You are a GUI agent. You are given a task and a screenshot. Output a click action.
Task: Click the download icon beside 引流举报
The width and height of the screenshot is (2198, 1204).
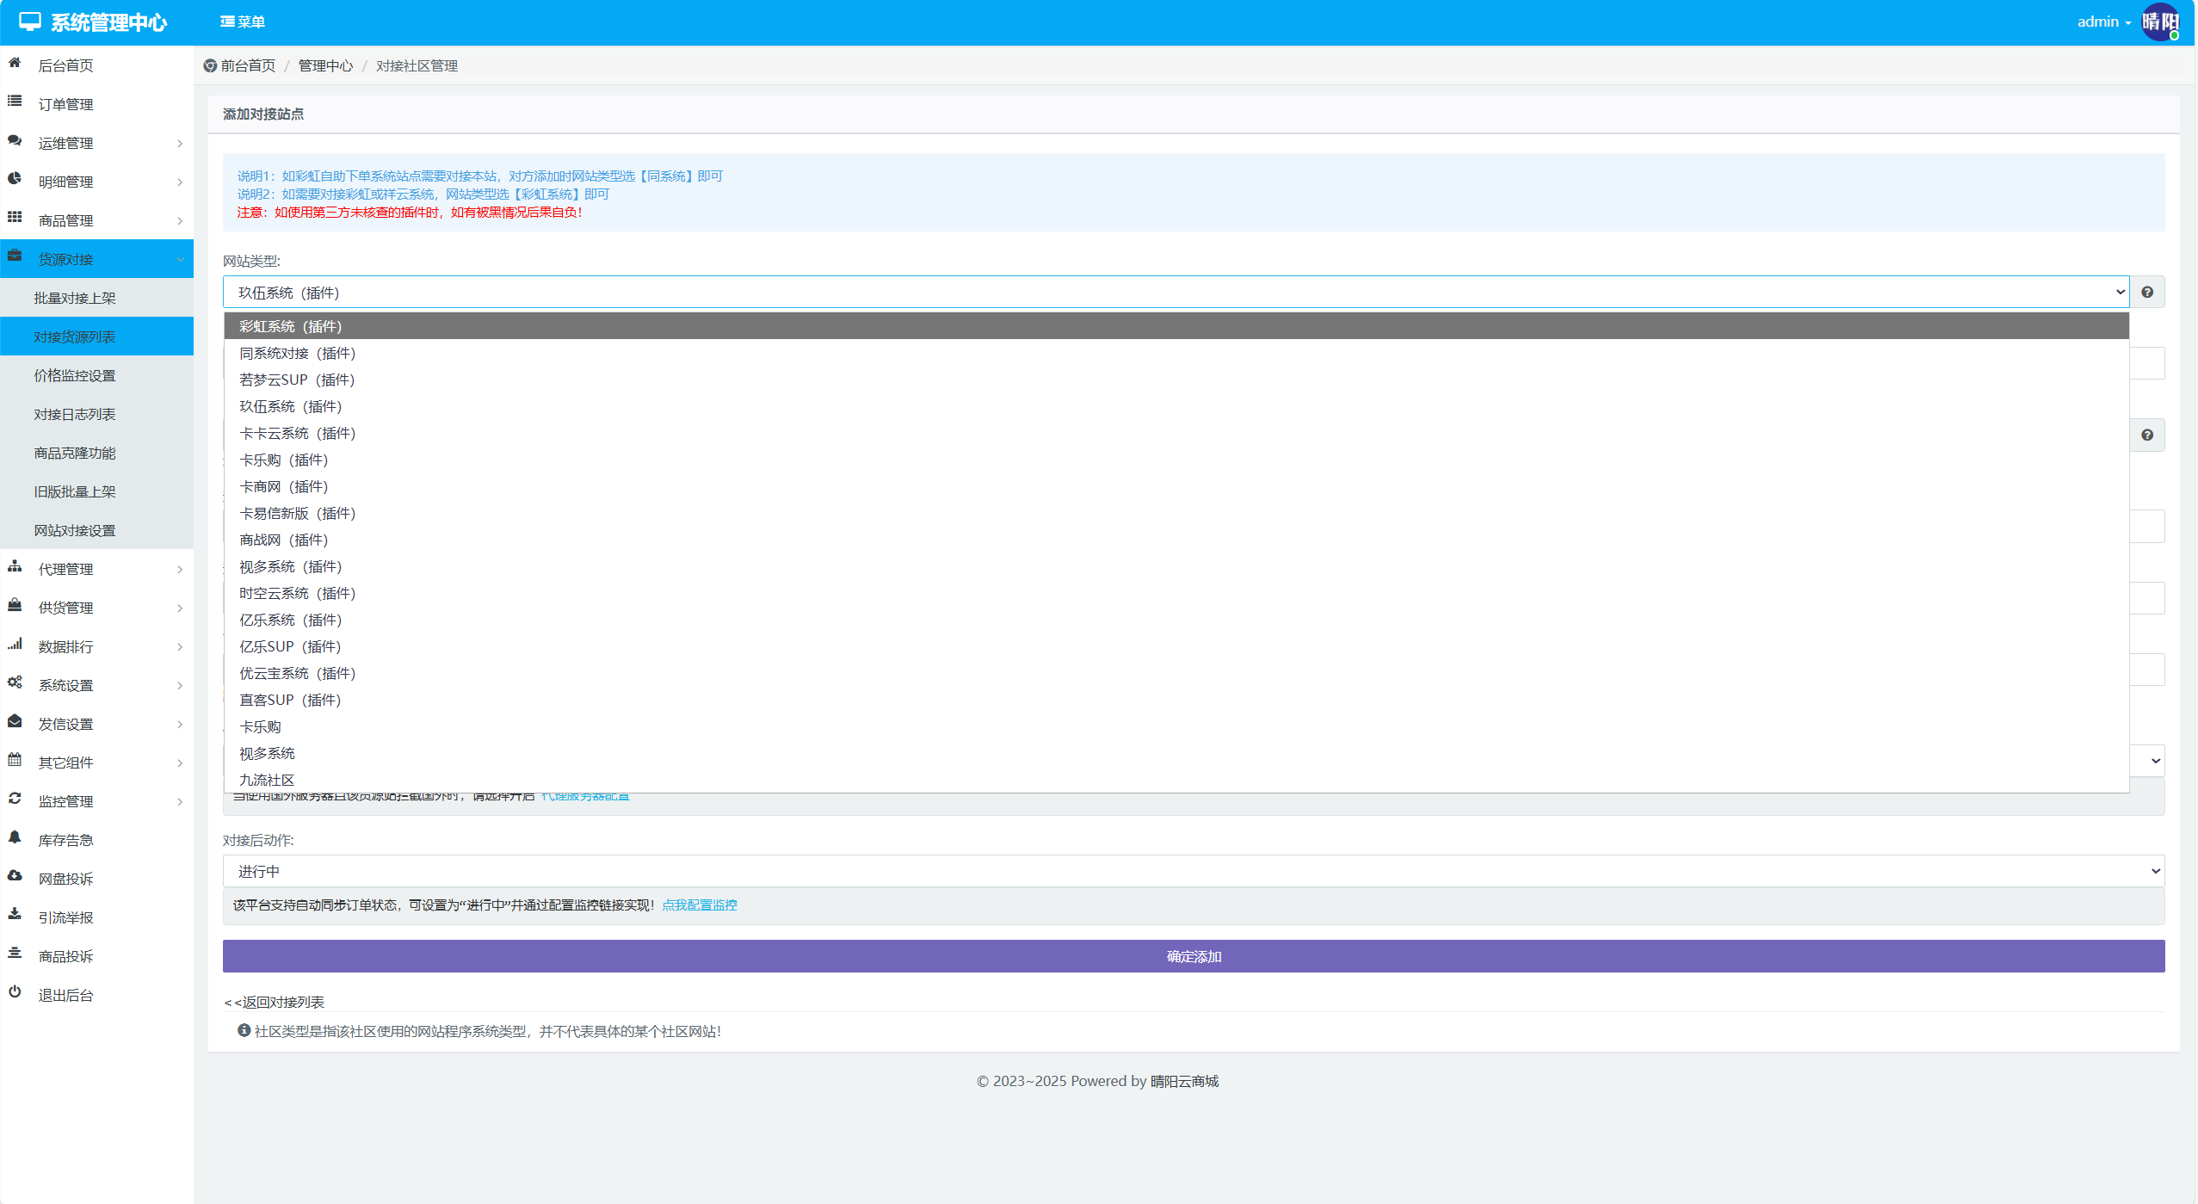15,915
